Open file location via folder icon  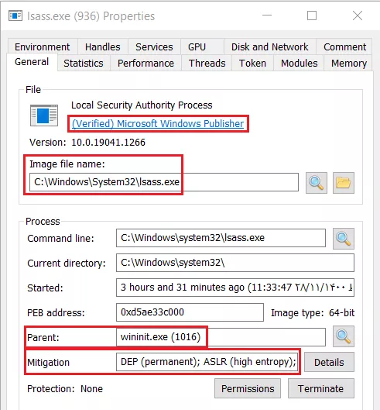(344, 183)
